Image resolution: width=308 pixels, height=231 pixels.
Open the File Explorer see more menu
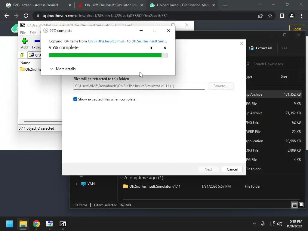click(285, 48)
